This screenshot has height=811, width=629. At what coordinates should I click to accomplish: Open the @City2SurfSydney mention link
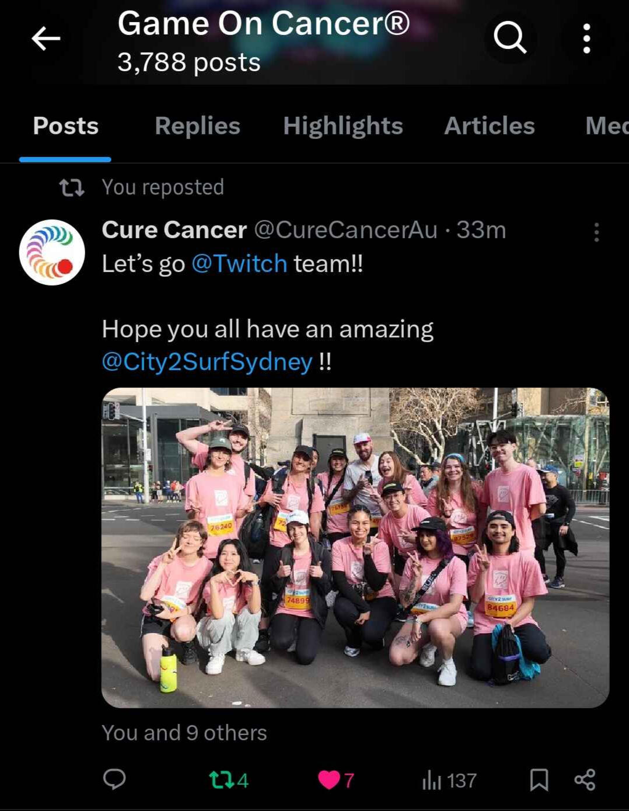[x=207, y=362]
